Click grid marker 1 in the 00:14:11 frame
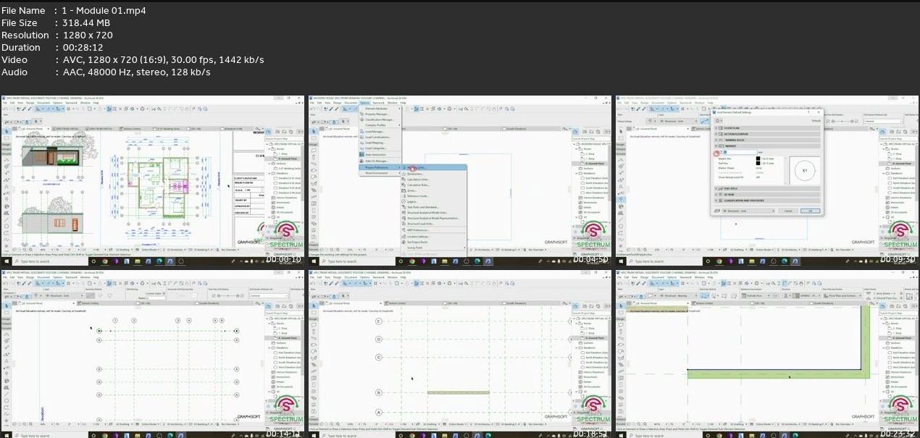Screen dimensions: 920x438 tap(115, 320)
